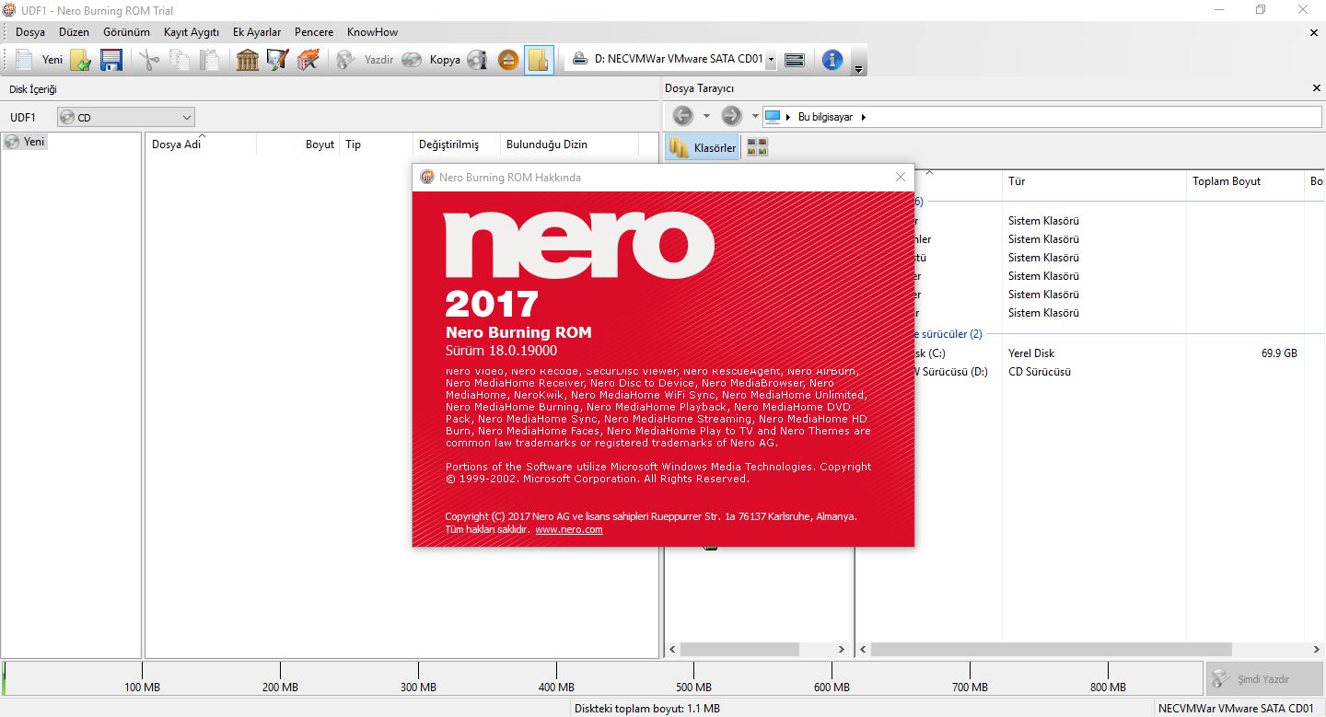Click the flaming burn icon in toolbar
1326x717 pixels.
[308, 60]
